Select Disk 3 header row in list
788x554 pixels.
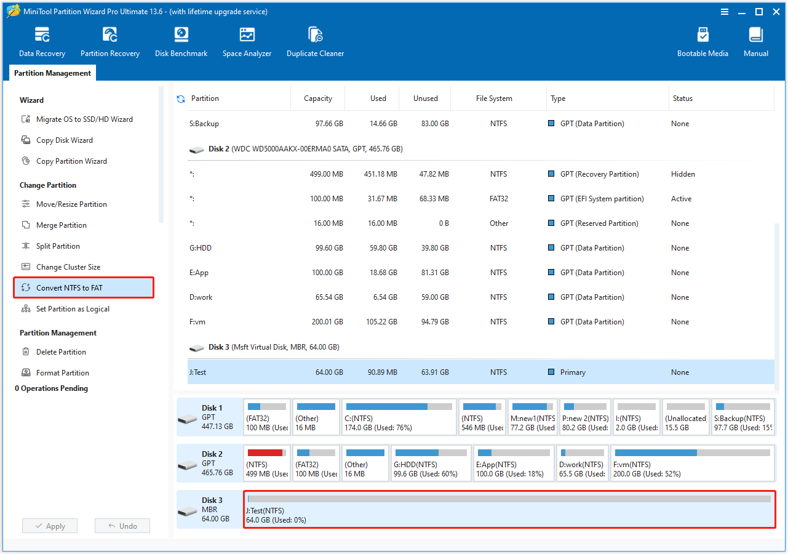pos(480,347)
